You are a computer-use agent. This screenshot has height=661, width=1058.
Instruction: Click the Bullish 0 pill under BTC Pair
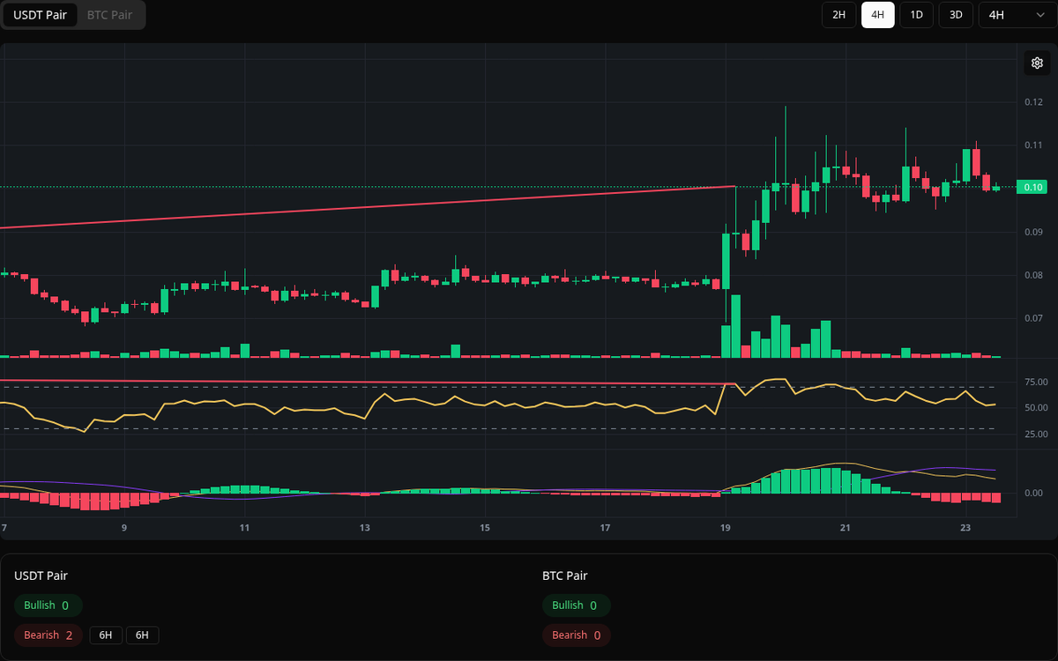tap(577, 605)
